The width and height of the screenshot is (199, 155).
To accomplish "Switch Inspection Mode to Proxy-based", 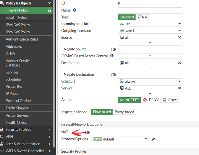I will click(124, 112).
